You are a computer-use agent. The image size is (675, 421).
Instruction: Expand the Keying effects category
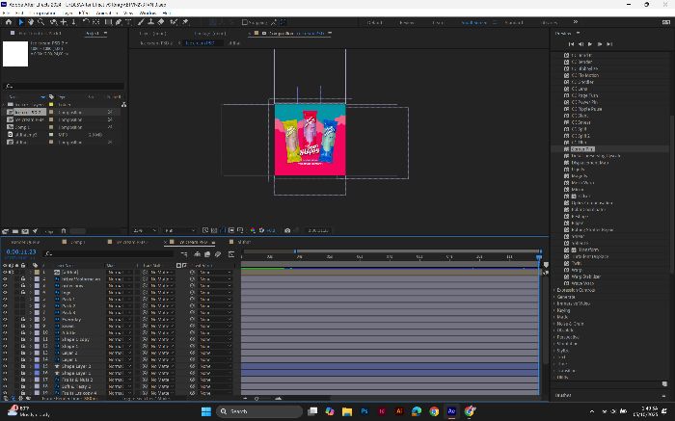pyautogui.click(x=563, y=310)
